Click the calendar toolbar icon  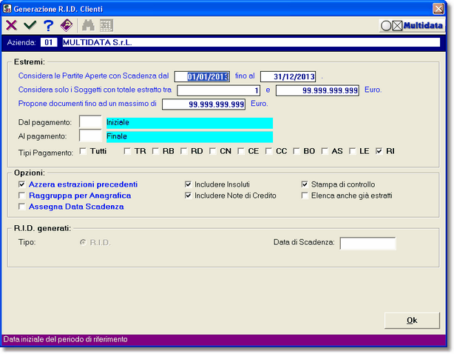point(106,25)
